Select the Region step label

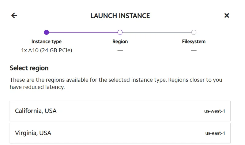click(x=120, y=41)
